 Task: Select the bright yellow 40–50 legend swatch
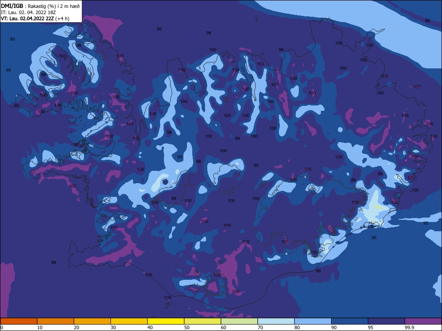[166, 321]
